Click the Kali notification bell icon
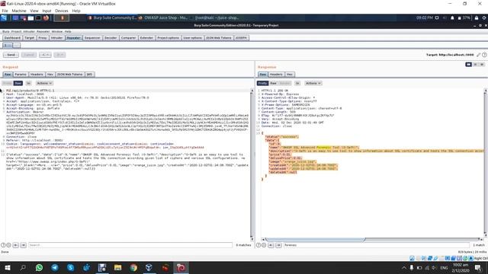The height and width of the screenshot is (274, 488). tap(452, 18)
